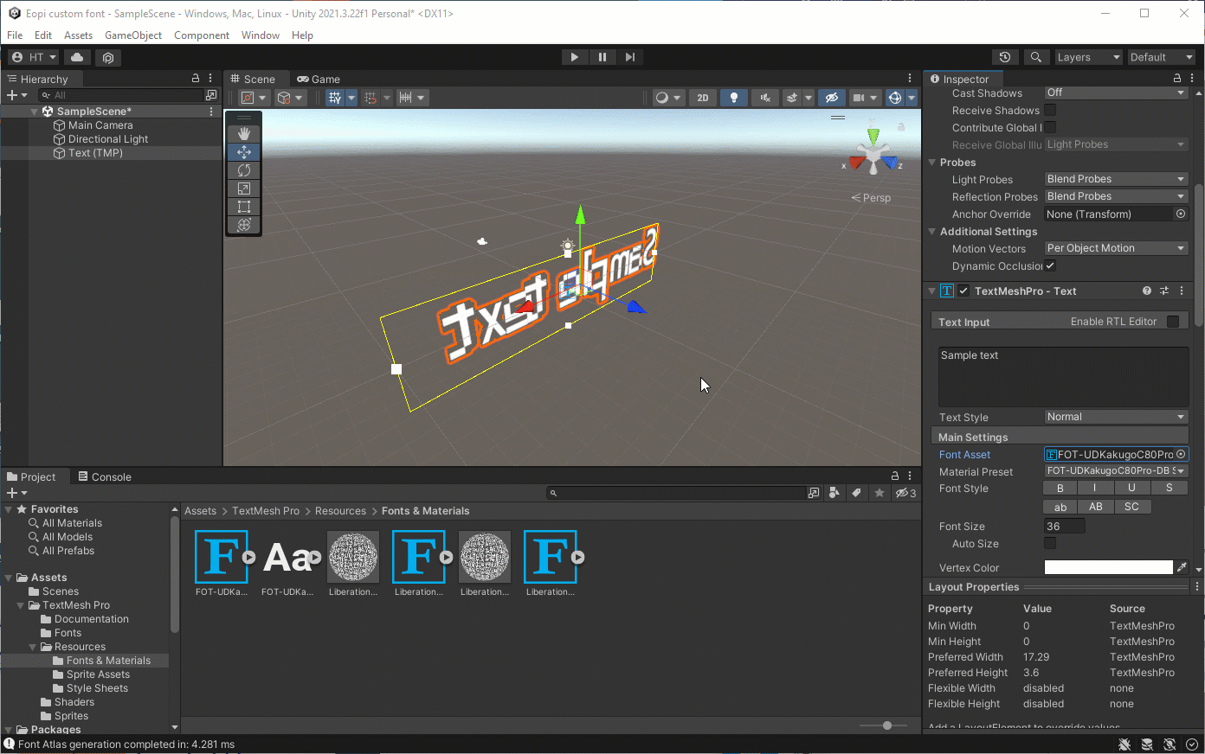Click the Vertex Color white swatch
1205x754 pixels.
click(x=1109, y=567)
